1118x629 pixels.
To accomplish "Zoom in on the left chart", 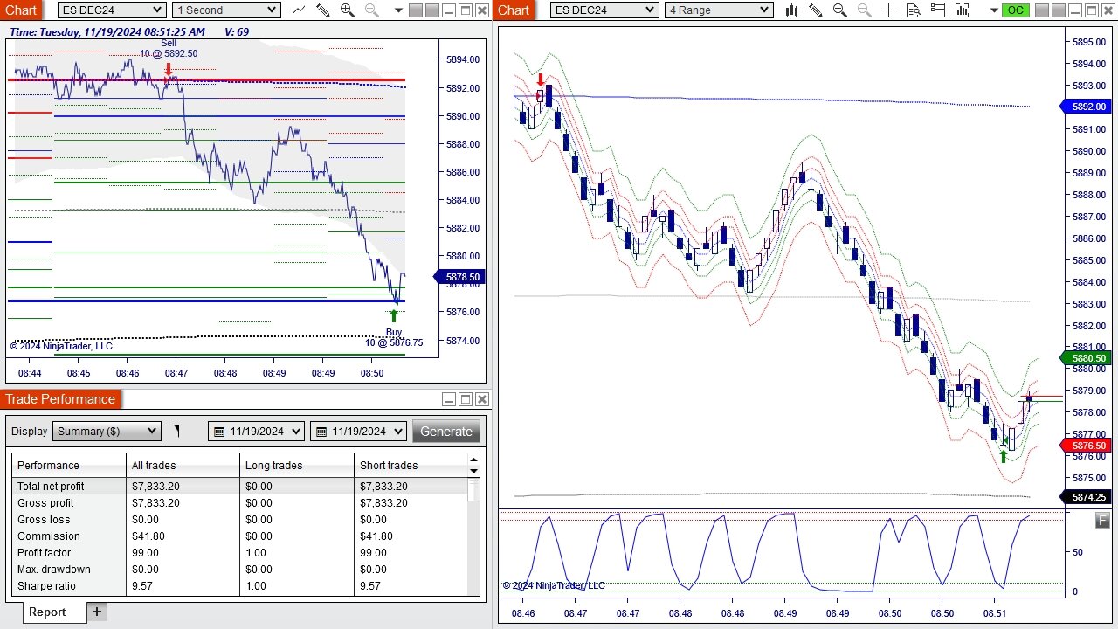I will point(348,10).
